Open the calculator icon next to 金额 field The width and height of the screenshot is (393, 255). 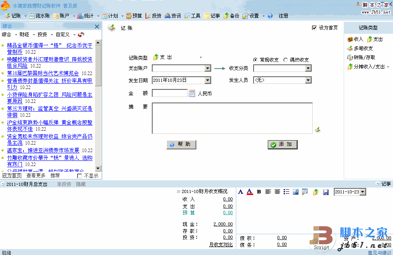[192, 93]
